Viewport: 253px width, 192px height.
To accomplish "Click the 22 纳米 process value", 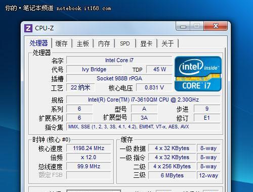I will pyautogui.click(x=80, y=87).
